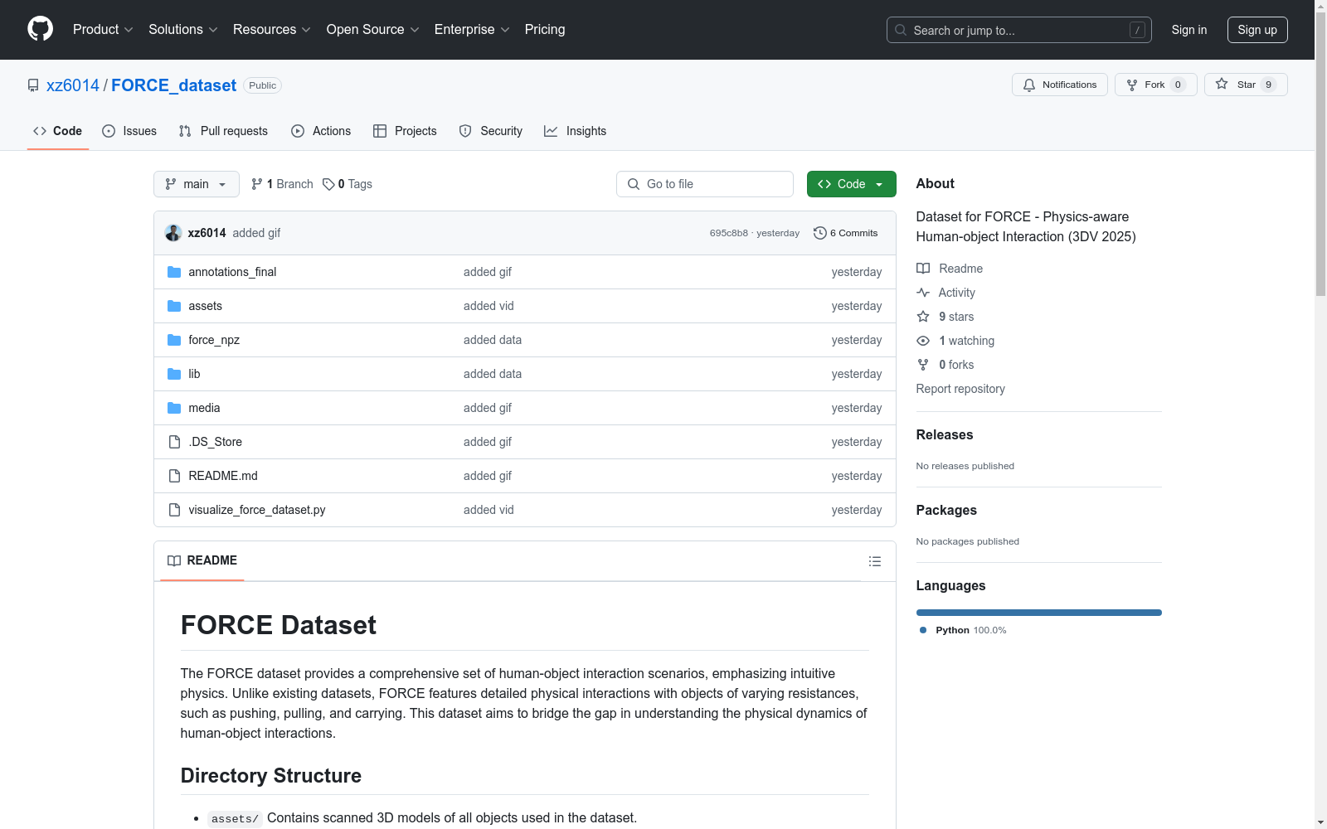The image size is (1327, 829).
Task: Switch to the Security tab
Action: pyautogui.click(x=491, y=131)
